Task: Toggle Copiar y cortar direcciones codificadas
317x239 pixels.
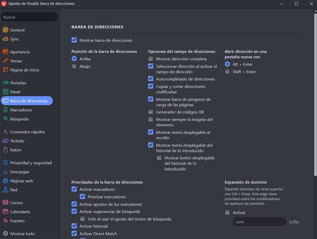Action: point(151,86)
